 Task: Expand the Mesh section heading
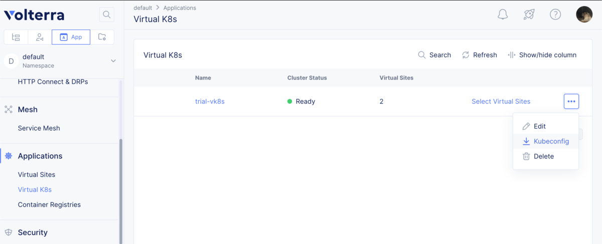pos(28,109)
